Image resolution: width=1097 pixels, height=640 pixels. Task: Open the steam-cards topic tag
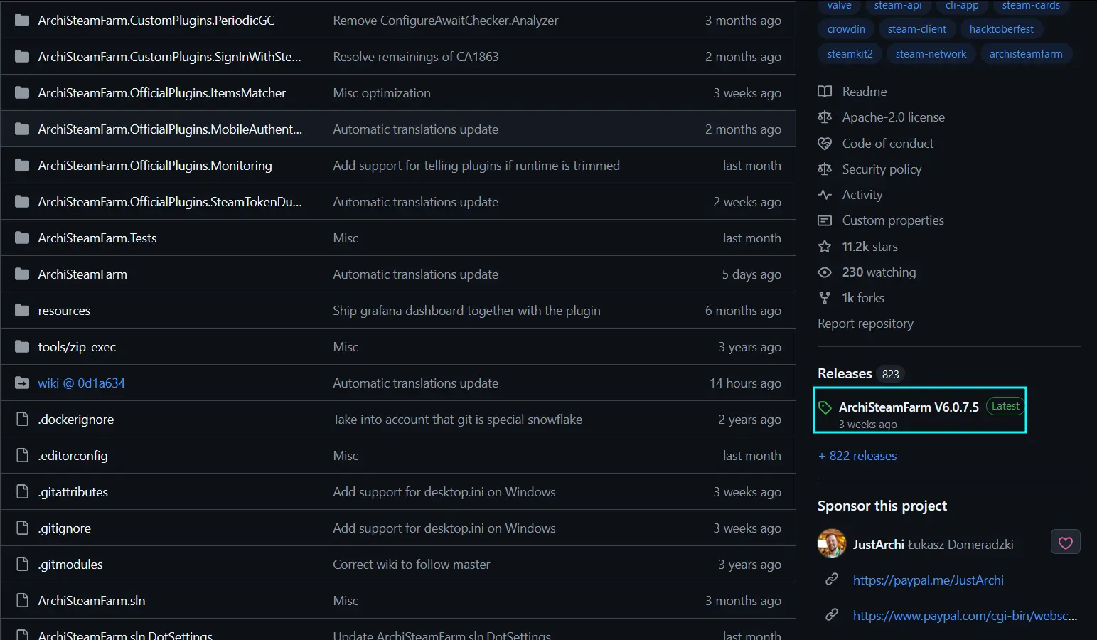coord(1031,5)
